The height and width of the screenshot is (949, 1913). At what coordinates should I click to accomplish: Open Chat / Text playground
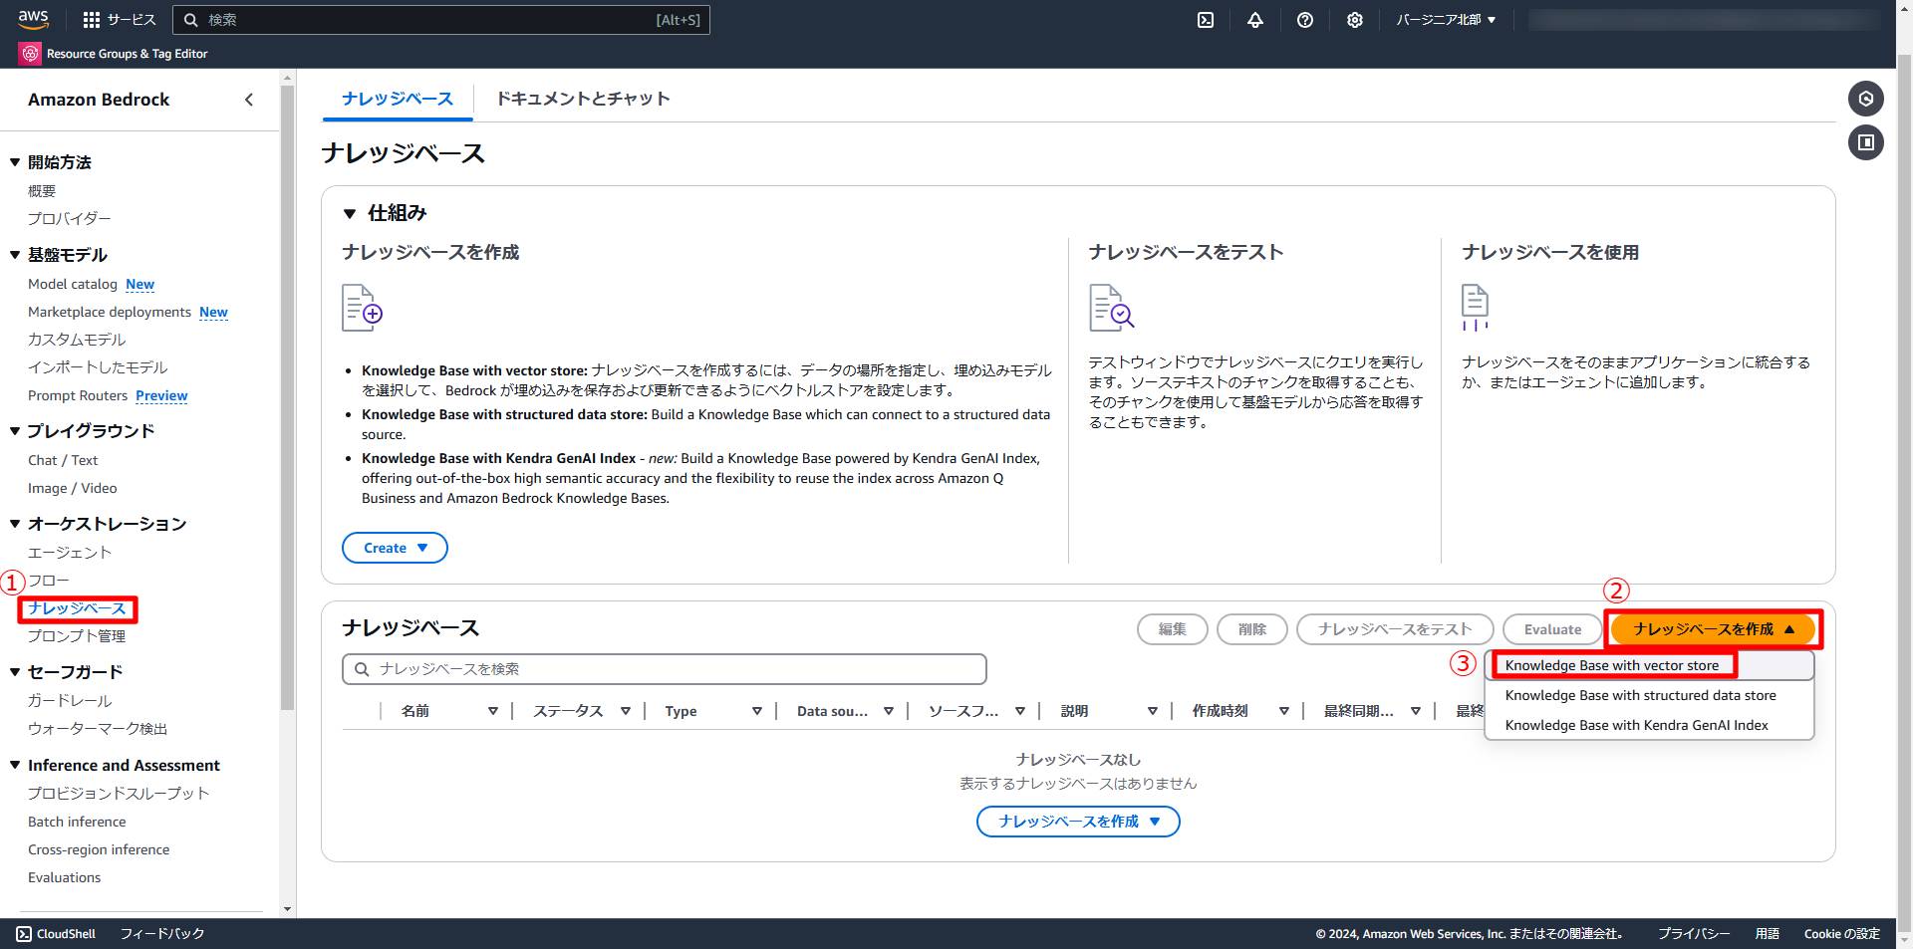point(63,461)
